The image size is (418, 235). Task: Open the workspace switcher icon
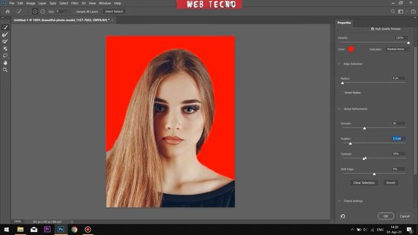click(x=400, y=12)
